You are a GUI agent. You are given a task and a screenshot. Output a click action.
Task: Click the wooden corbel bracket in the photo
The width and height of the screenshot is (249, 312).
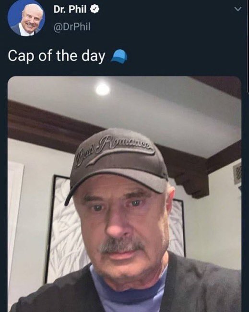coord(191,184)
